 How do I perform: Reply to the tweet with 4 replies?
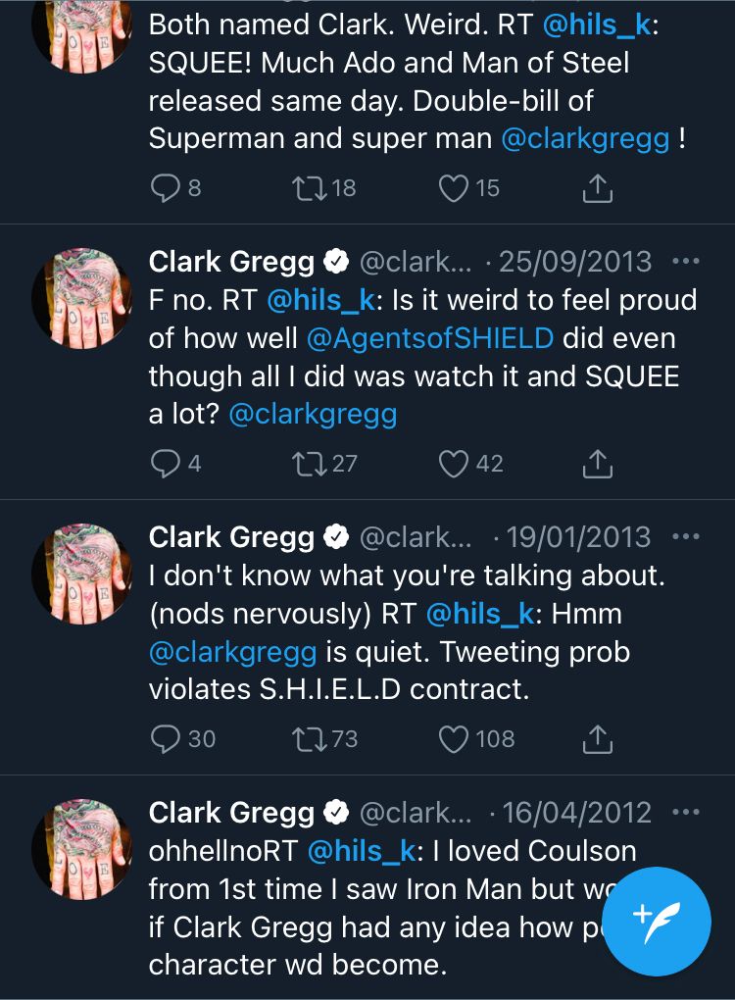click(164, 464)
